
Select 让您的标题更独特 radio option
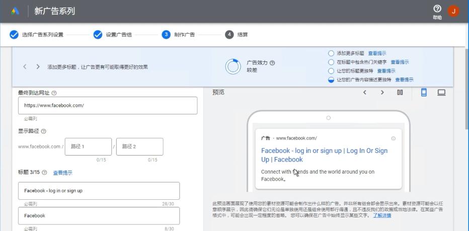[331, 71]
